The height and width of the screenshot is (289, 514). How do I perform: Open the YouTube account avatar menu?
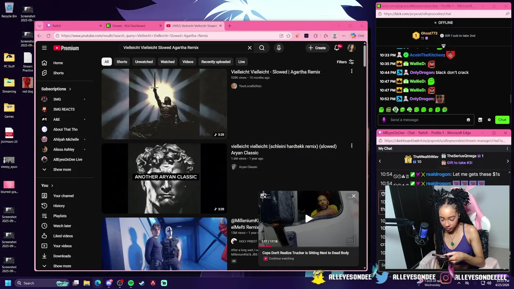coord(351,48)
